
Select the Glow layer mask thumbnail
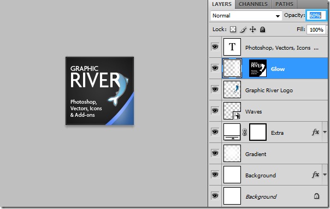point(258,68)
